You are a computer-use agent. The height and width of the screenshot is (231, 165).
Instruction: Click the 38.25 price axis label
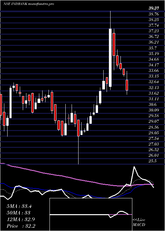[154, 20]
